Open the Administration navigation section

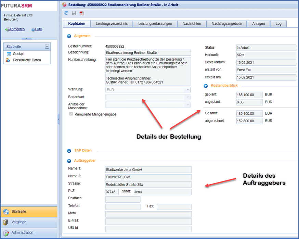22,232
